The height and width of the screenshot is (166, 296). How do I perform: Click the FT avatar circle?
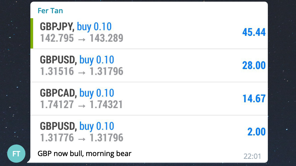[16, 154]
